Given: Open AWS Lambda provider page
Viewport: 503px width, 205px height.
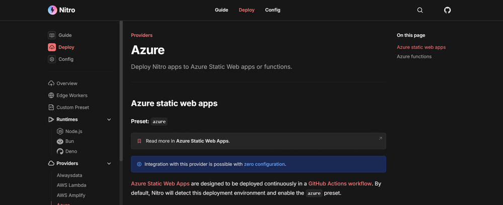Looking at the screenshot, I should coord(71,185).
